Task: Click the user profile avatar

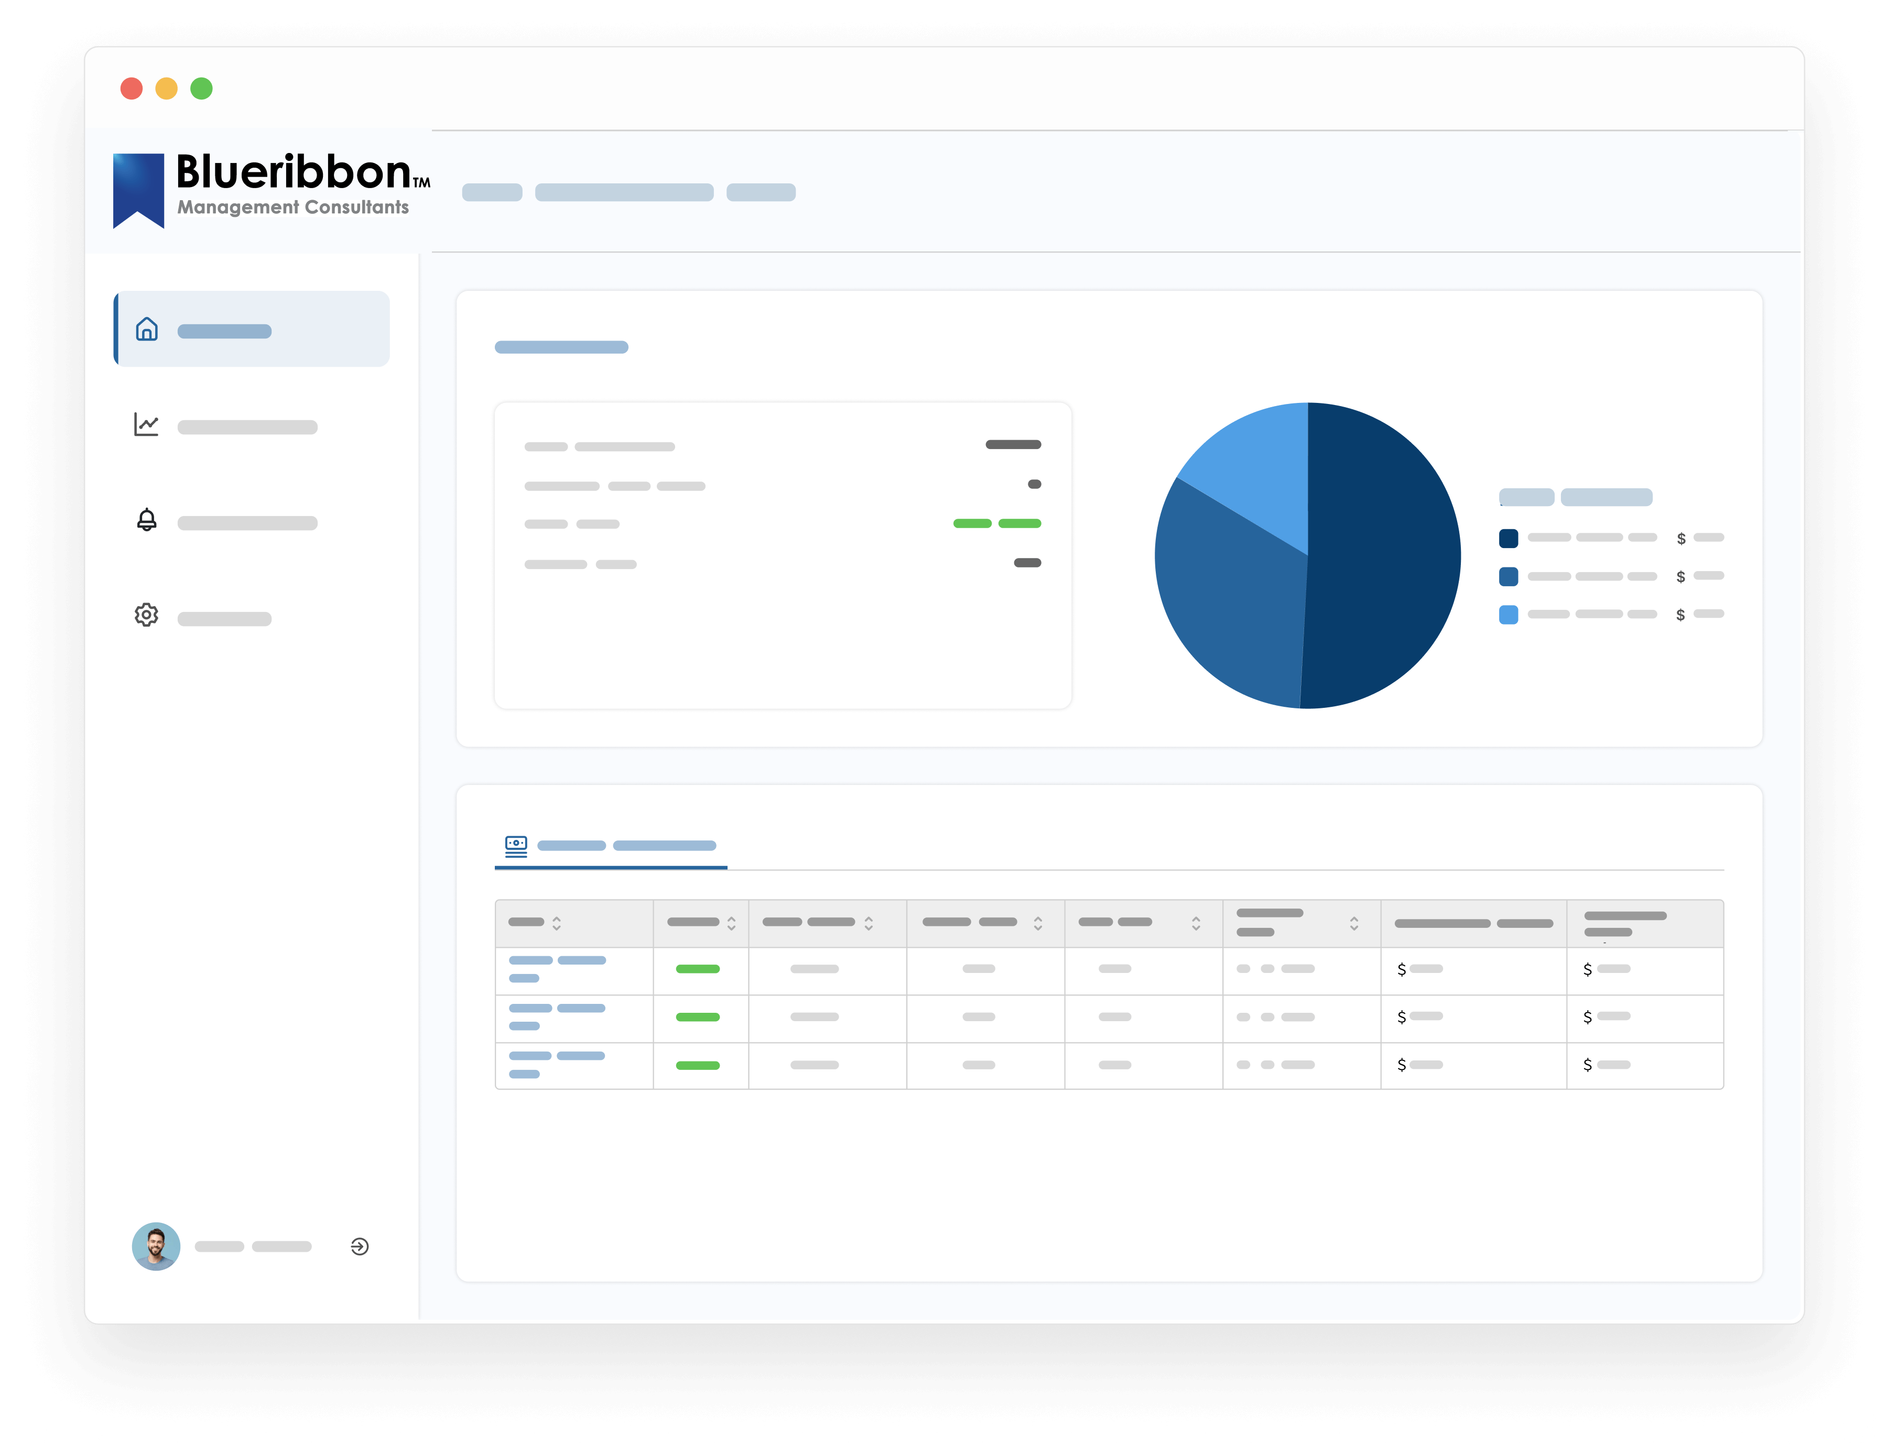Action: point(156,1246)
